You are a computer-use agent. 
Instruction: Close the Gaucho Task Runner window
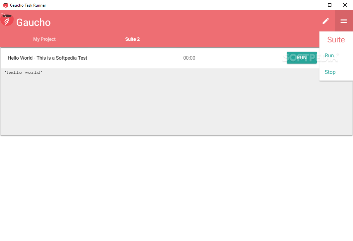coord(345,5)
